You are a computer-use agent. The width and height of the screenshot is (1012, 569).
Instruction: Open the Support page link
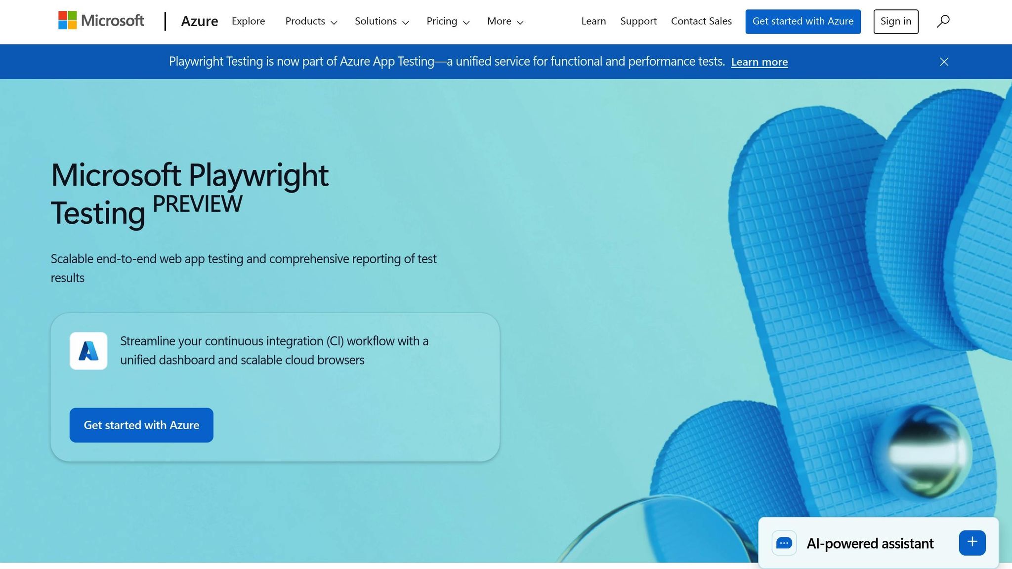[x=638, y=21]
